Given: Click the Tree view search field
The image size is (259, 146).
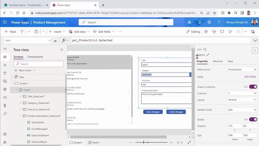Looking at the screenshot, I should pos(38,64).
